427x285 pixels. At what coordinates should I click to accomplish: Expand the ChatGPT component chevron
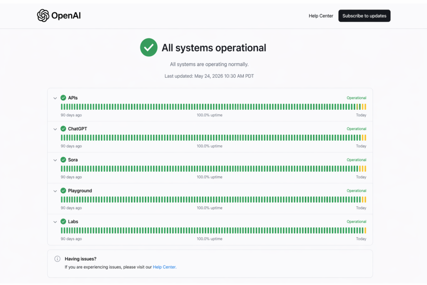pyautogui.click(x=55, y=129)
